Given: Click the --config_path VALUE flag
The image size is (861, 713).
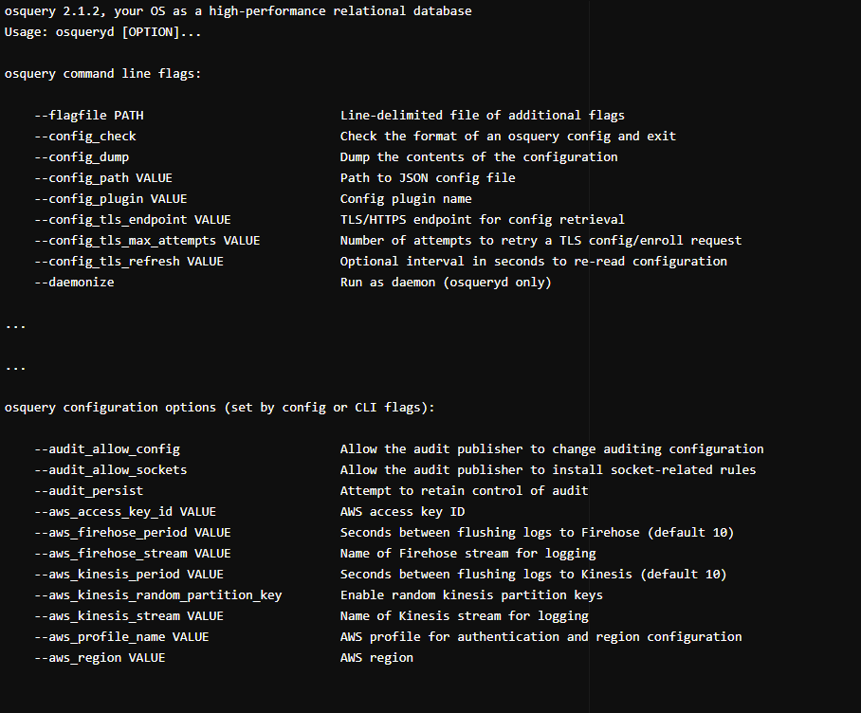Looking at the screenshot, I should click(x=103, y=178).
